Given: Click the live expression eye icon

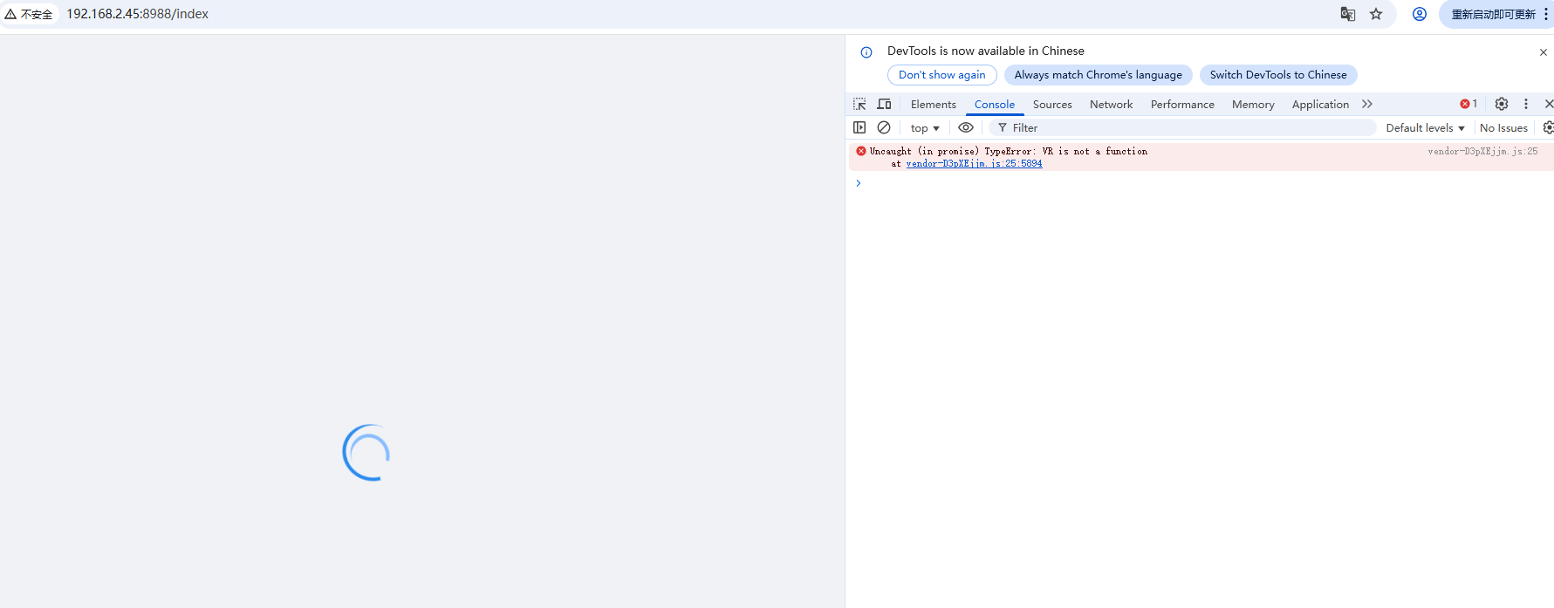Looking at the screenshot, I should pos(966,127).
